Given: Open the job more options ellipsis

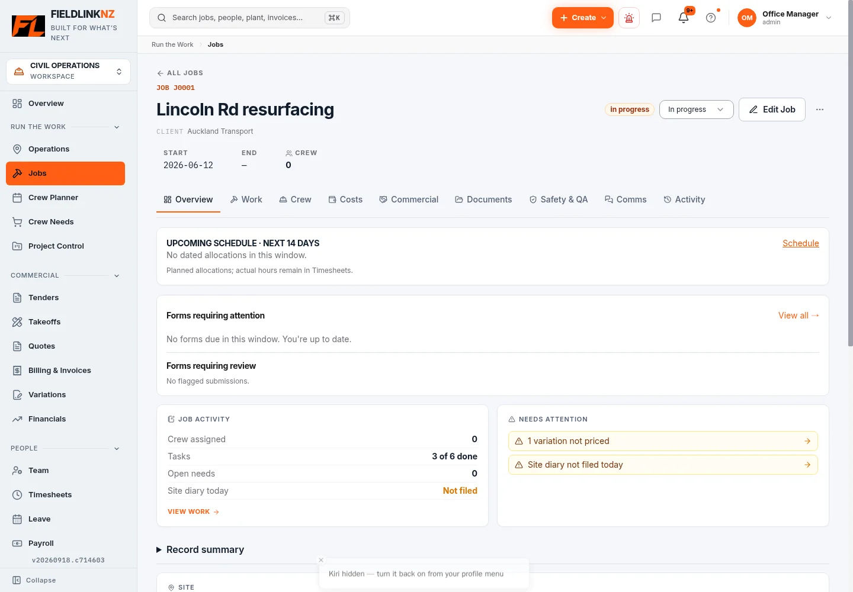Looking at the screenshot, I should pos(820,110).
